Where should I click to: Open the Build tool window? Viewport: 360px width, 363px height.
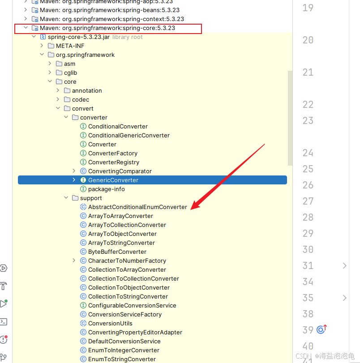[x=4, y=286]
